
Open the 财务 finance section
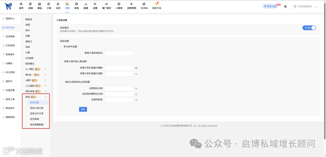point(76,6)
